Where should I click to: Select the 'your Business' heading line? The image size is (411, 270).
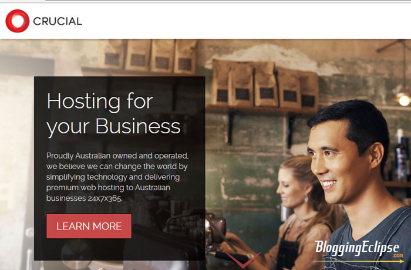pos(113,127)
